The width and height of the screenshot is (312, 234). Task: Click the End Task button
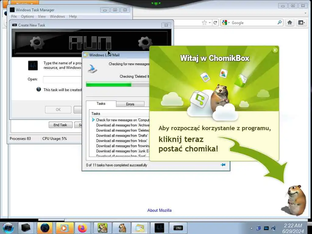click(60, 125)
